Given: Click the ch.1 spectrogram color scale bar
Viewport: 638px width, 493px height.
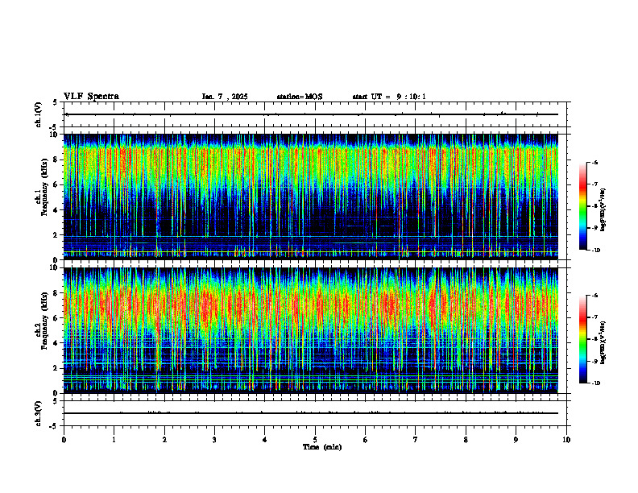Looking at the screenshot, I should tap(582, 206).
